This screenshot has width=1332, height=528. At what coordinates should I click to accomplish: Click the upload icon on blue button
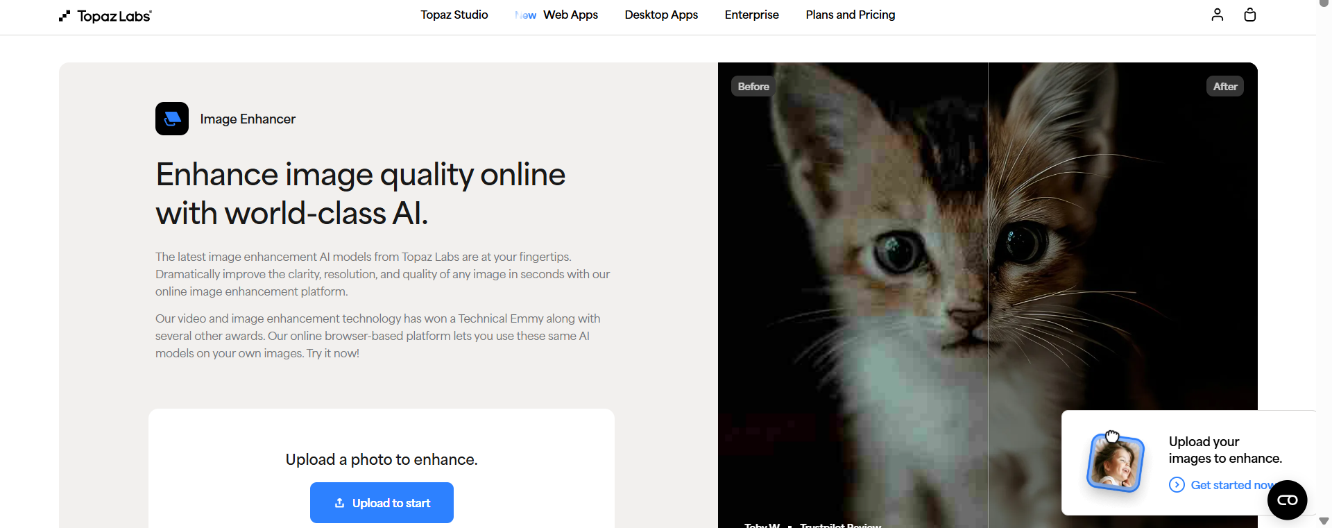coord(340,503)
